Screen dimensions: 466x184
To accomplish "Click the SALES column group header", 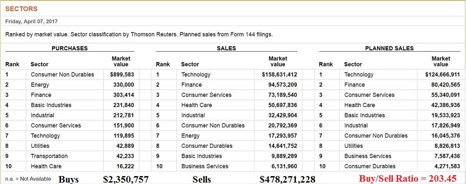I will click(226, 48).
